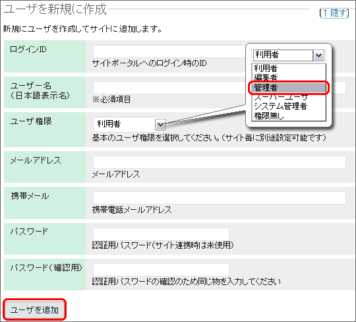Click the ユーザ権限 combo box showing 利用者
The width and height of the screenshot is (356, 322).
(x=130, y=124)
